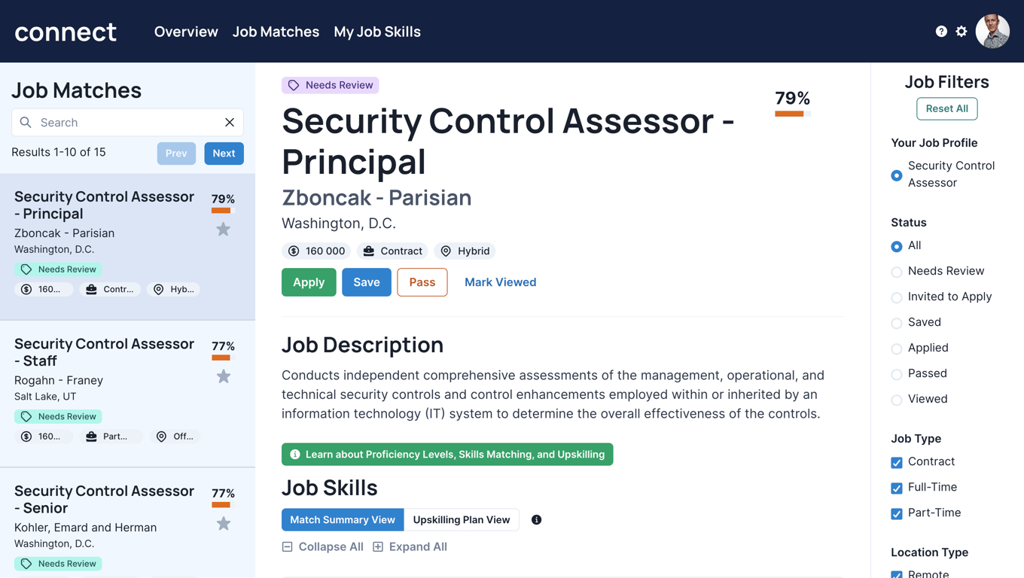Switch to Upskilling Plan View tab
The height and width of the screenshot is (578, 1024).
[461, 520]
